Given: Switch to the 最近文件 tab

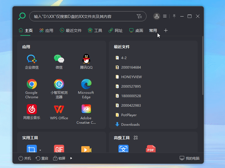Looking at the screenshot, I should [x=70, y=31].
